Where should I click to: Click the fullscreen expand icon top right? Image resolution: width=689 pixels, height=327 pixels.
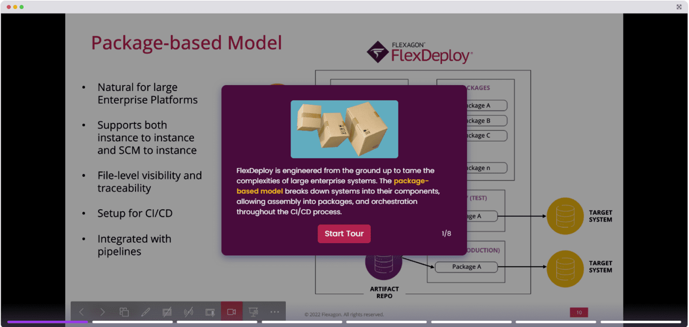point(679,7)
